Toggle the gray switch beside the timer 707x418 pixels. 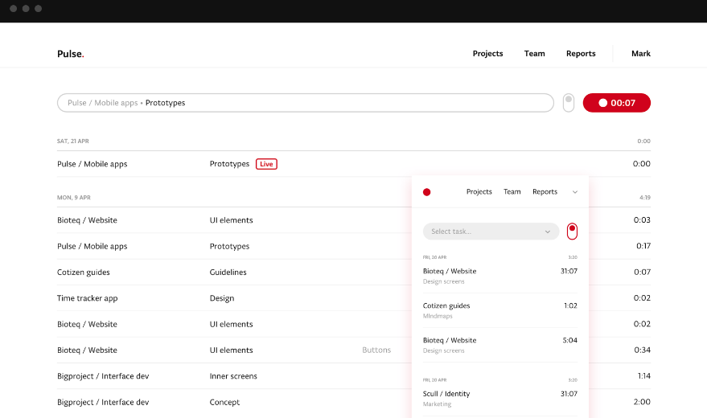click(x=568, y=103)
